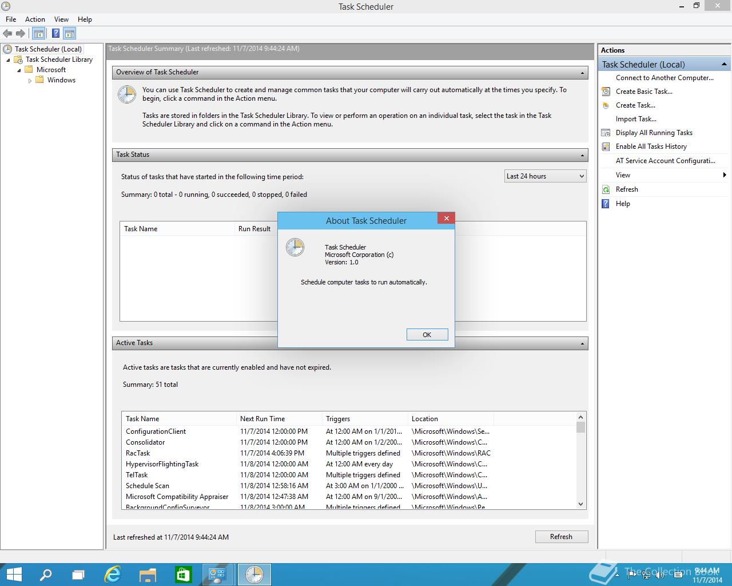Screen dimensions: 732x586
Task: Click the Help icon in Actions pane
Action: (x=606, y=204)
